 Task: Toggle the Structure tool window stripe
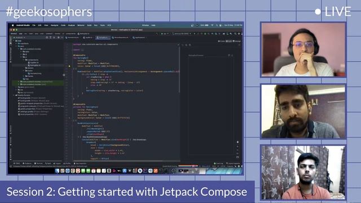[11, 130]
